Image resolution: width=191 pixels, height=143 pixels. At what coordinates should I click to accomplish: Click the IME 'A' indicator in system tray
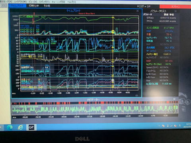coord(180,126)
